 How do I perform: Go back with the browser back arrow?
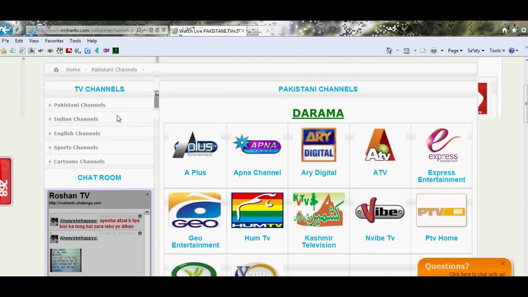pos(5,30)
